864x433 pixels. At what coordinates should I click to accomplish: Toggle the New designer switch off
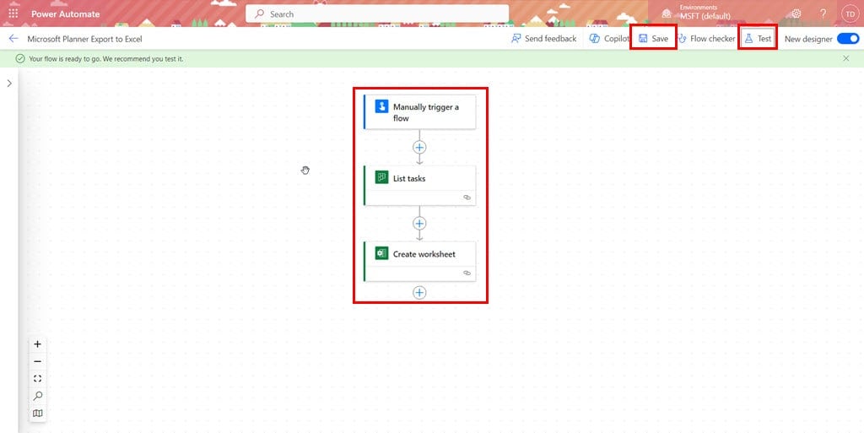point(847,39)
